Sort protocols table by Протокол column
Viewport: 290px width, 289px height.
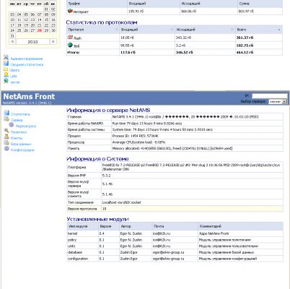93,30
